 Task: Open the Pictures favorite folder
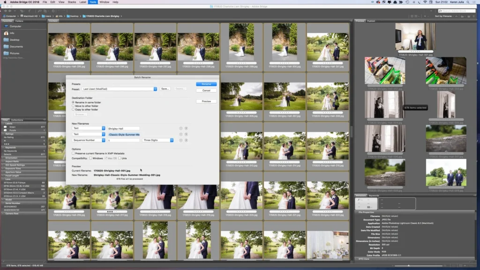coord(14,53)
